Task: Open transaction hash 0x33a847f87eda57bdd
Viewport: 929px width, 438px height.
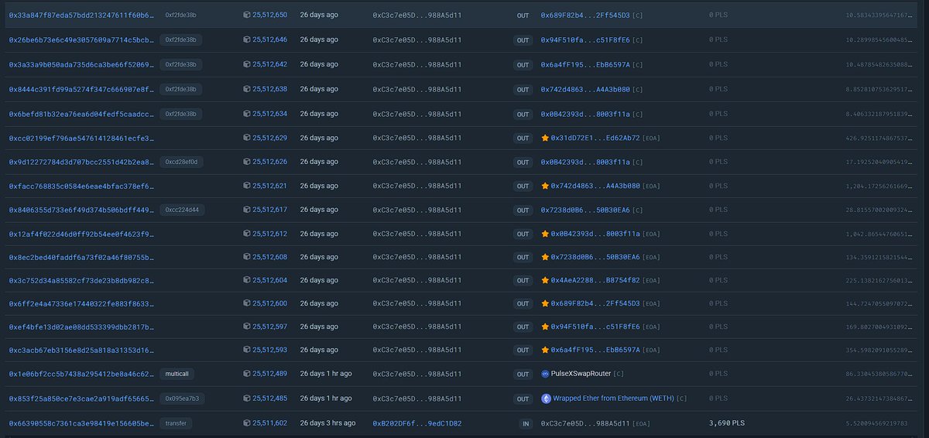Action: click(81, 15)
